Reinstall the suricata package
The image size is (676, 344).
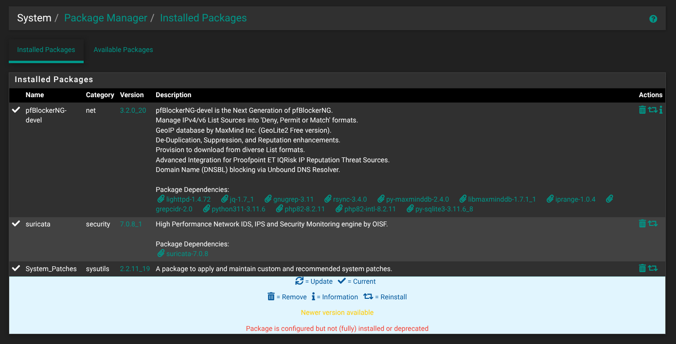(653, 224)
